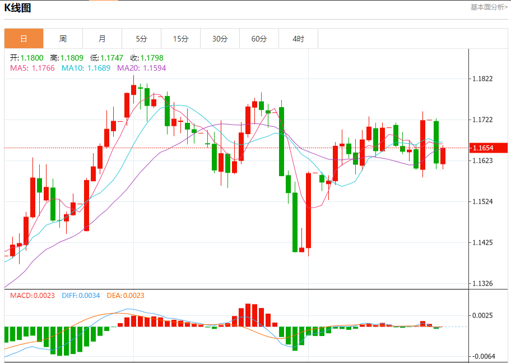Click the 1.1654 current price marker

(x=488, y=148)
